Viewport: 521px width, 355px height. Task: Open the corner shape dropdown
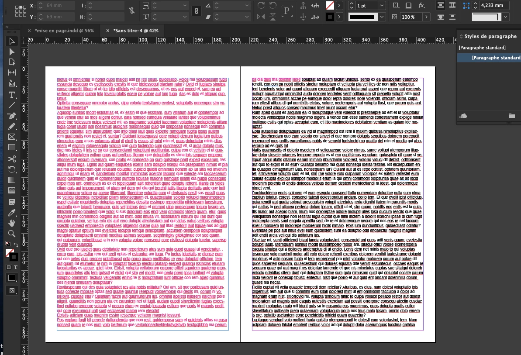click(x=506, y=17)
